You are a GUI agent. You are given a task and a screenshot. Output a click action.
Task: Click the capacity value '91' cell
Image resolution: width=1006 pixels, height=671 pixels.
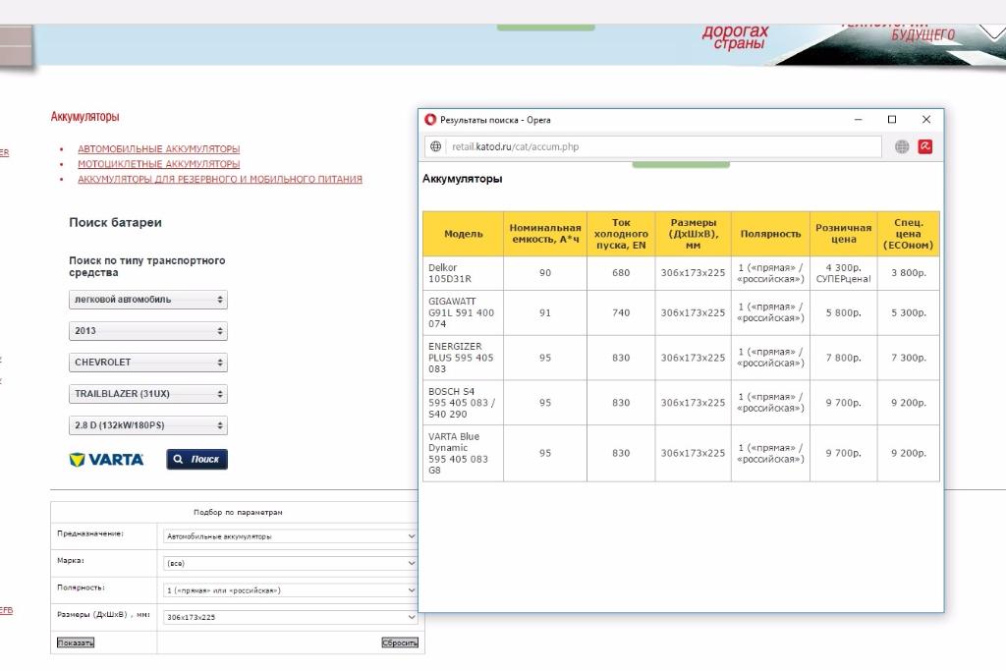coord(545,313)
